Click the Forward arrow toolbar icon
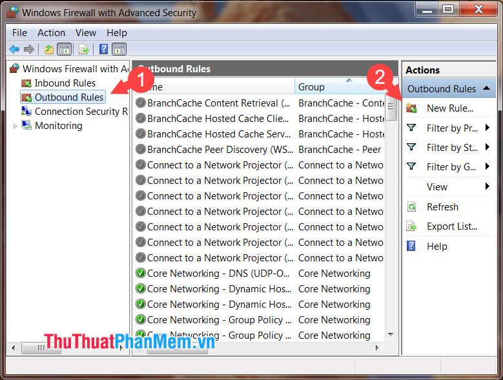 (x=29, y=49)
